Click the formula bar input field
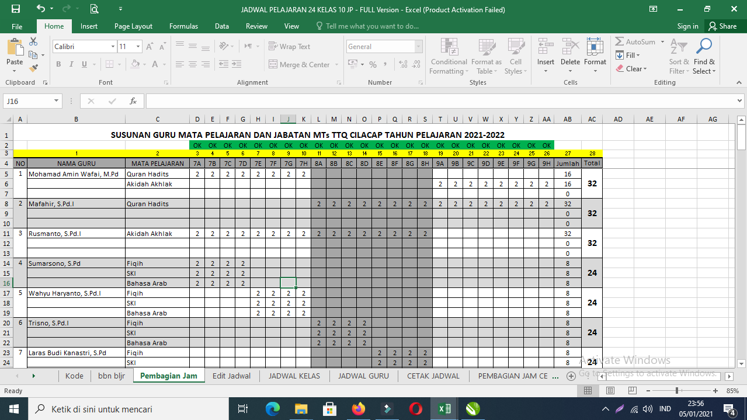This screenshot has width=747, height=420. [438, 101]
